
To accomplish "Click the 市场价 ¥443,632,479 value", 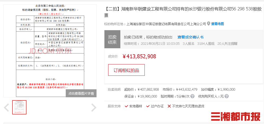I will (187, 90).
